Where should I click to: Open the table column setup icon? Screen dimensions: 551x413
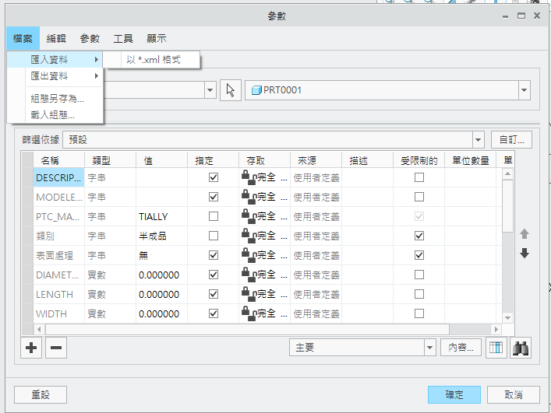click(495, 348)
